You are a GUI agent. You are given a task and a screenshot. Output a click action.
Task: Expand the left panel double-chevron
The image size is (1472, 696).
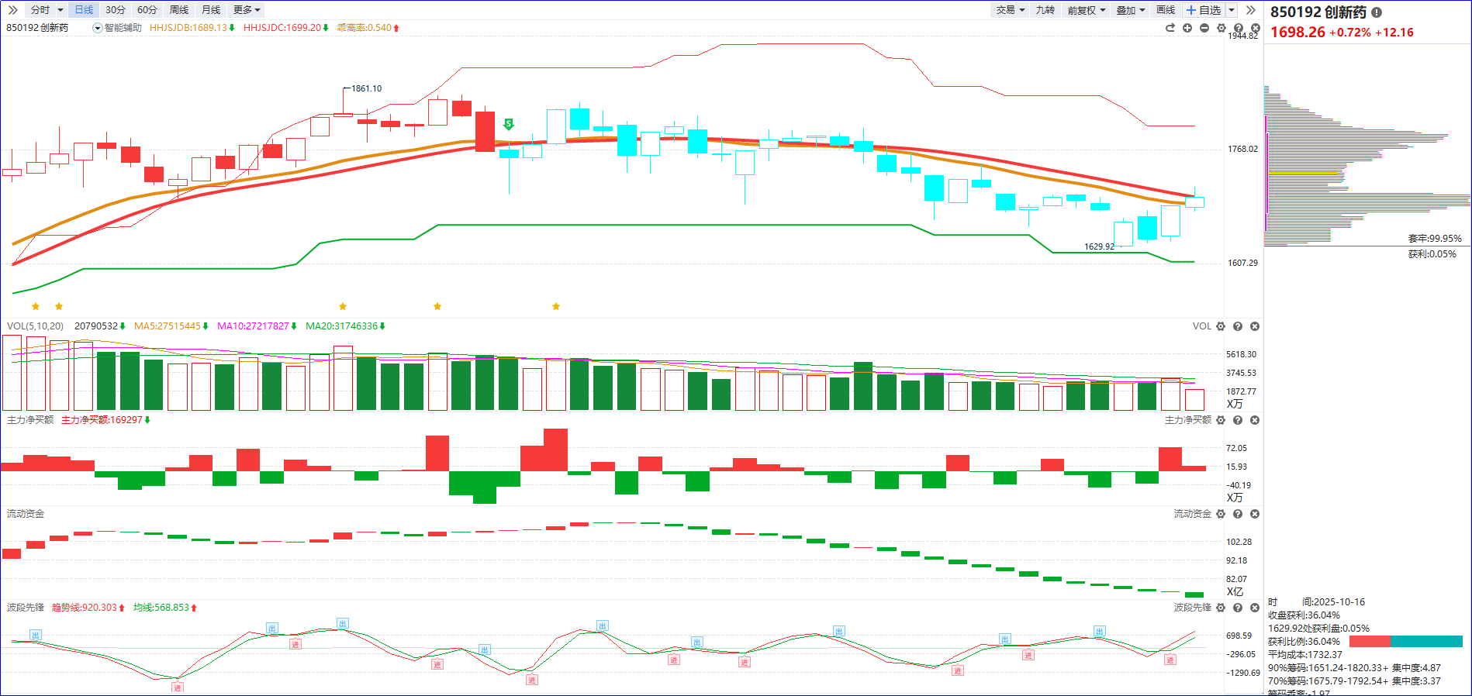point(12,10)
